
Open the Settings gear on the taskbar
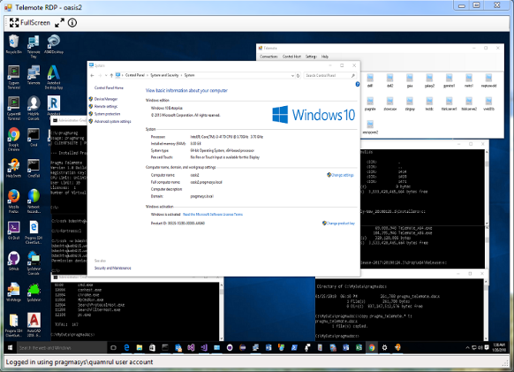[384, 347]
